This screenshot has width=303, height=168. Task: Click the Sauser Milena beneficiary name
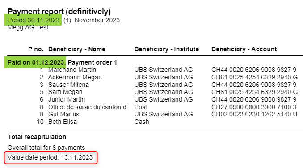tap(69, 85)
